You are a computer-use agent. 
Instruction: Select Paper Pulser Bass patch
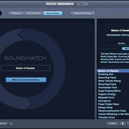point(113,104)
